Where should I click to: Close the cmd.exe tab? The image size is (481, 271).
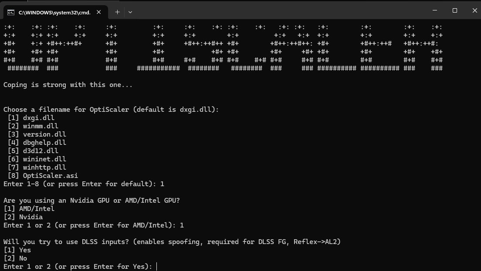[99, 12]
